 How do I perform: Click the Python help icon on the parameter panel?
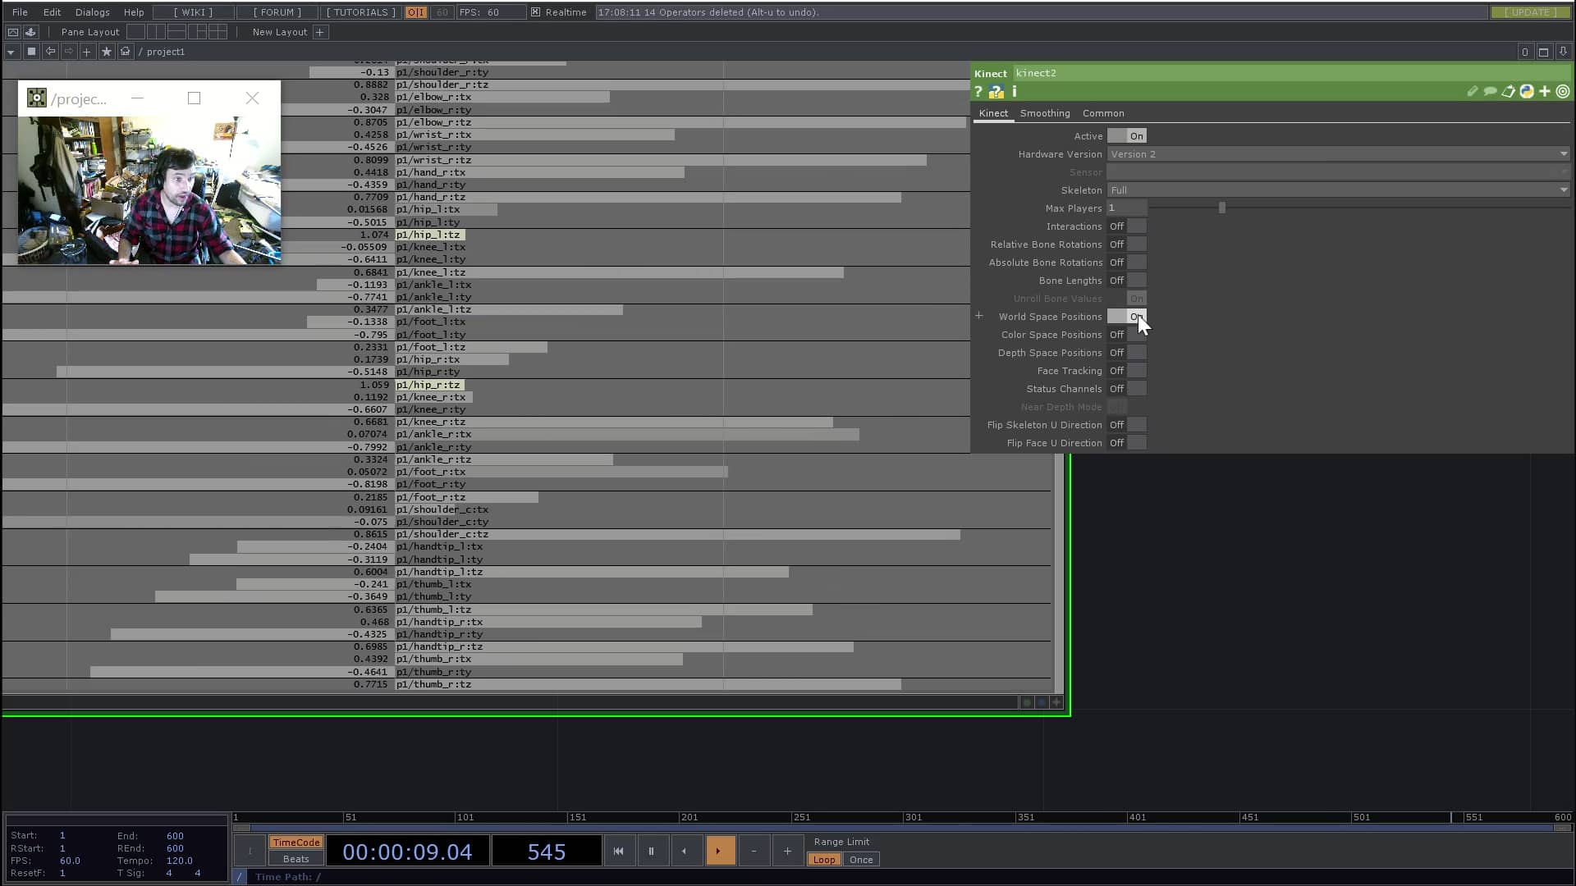(997, 91)
